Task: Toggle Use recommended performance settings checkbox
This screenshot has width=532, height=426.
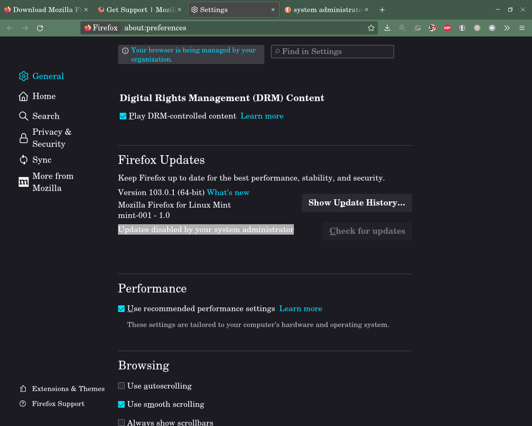Action: tap(121, 309)
